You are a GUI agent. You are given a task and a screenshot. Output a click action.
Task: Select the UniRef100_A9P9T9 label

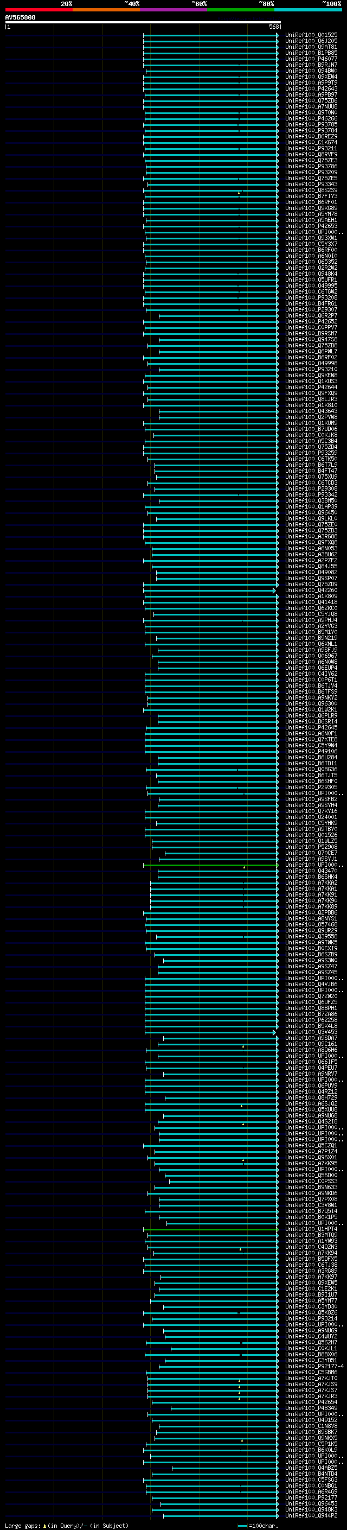[311, 82]
